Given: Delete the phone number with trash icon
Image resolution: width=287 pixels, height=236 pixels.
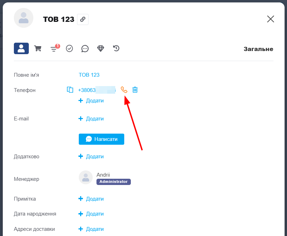Looking at the screenshot, I should coord(135,90).
